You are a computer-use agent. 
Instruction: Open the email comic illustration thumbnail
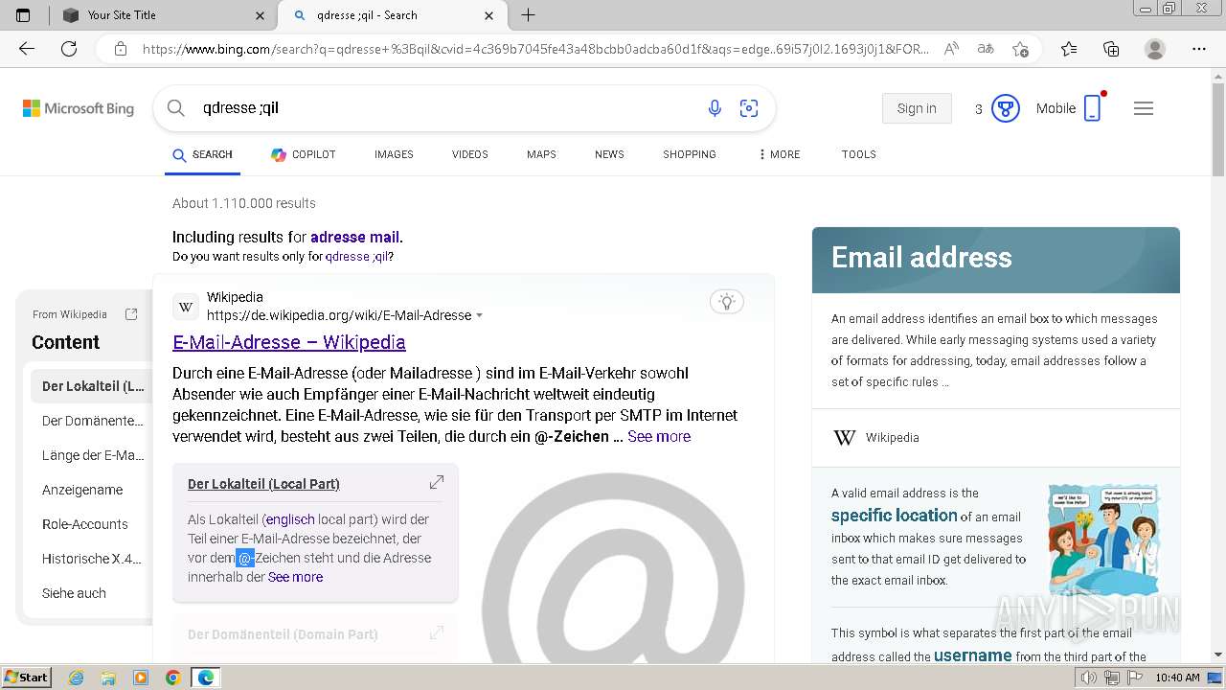[1103, 539]
